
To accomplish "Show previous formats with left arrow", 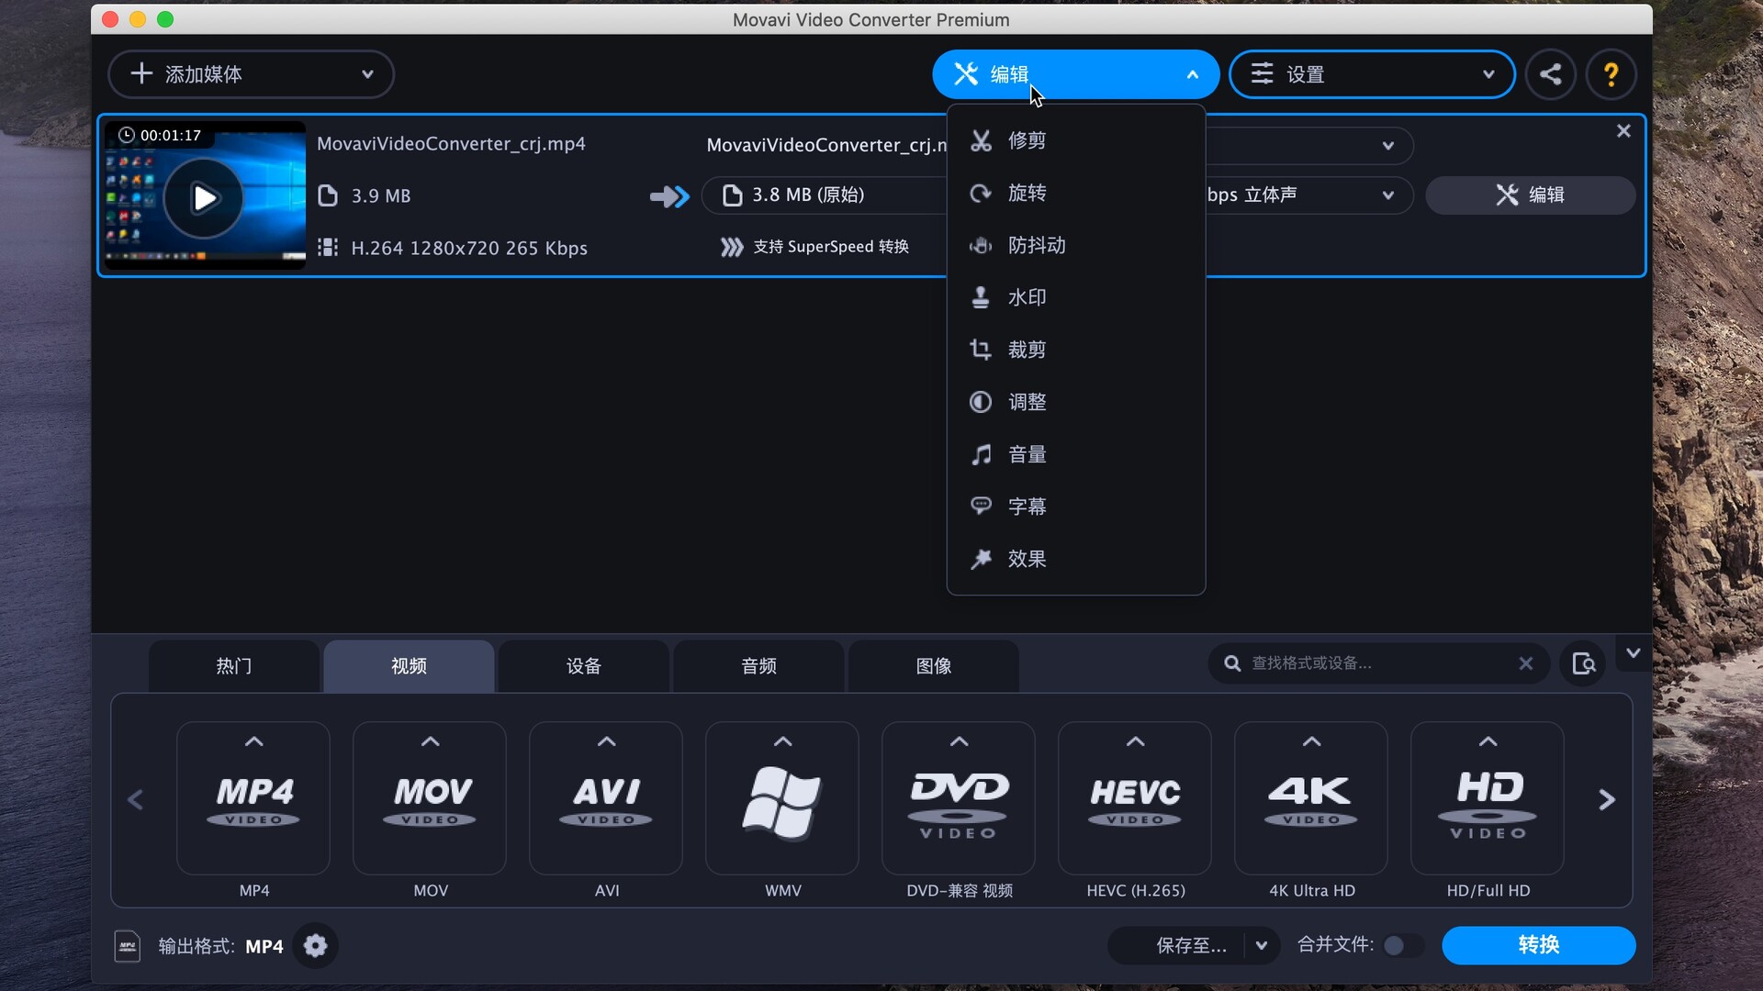I will pyautogui.click(x=135, y=800).
